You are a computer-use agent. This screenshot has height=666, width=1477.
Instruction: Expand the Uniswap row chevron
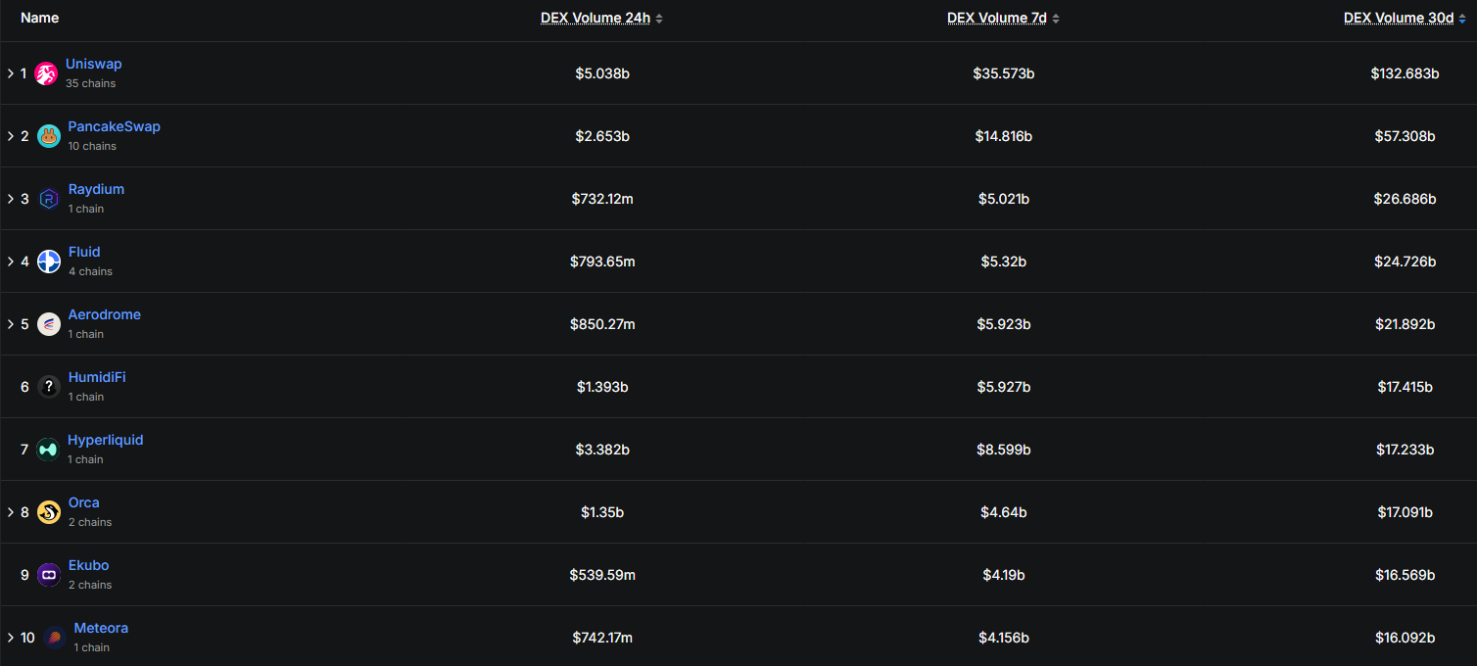click(11, 73)
